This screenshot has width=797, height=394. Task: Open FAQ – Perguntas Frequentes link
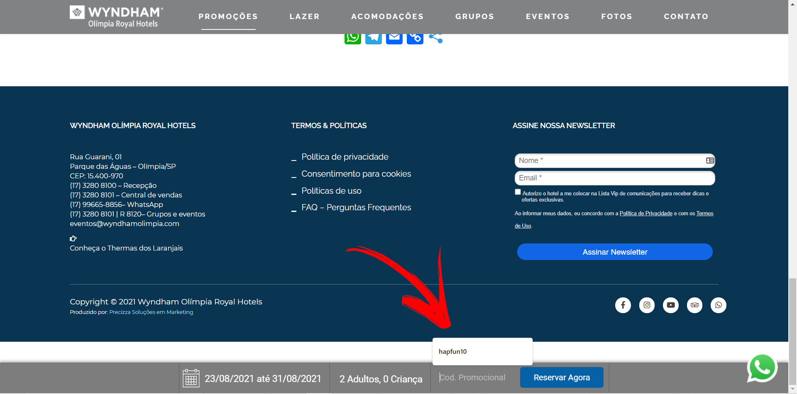click(356, 207)
